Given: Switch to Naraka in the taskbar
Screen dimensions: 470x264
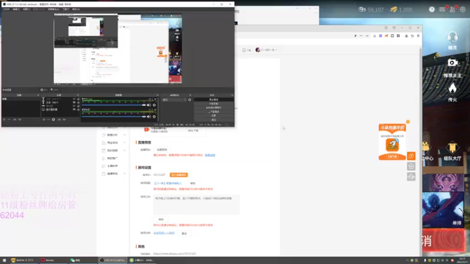Looking at the screenshot, I should (53, 260).
